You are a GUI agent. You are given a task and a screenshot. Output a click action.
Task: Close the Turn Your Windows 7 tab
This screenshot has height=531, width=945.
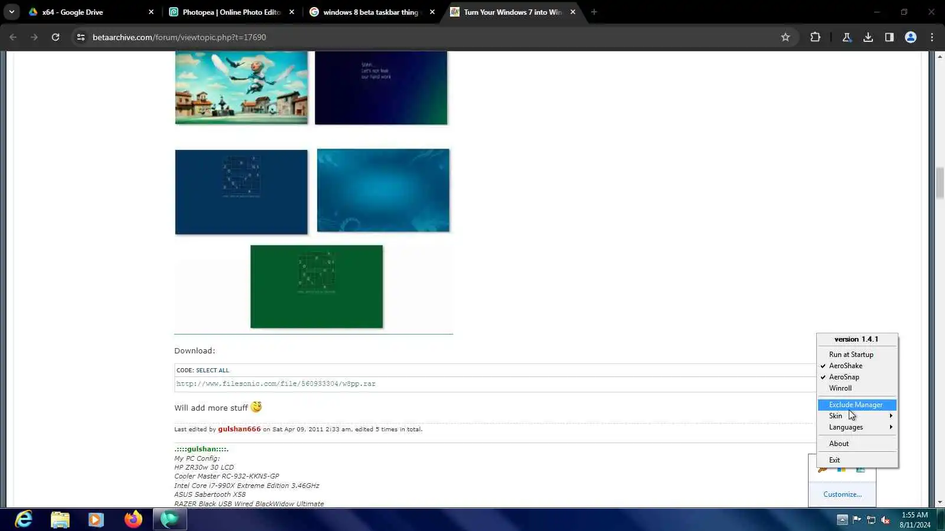[x=573, y=12]
